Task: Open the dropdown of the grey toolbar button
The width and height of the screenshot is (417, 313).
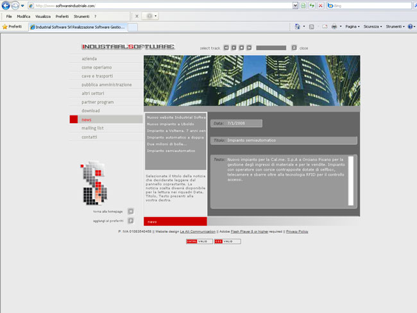Action: (156, 16)
